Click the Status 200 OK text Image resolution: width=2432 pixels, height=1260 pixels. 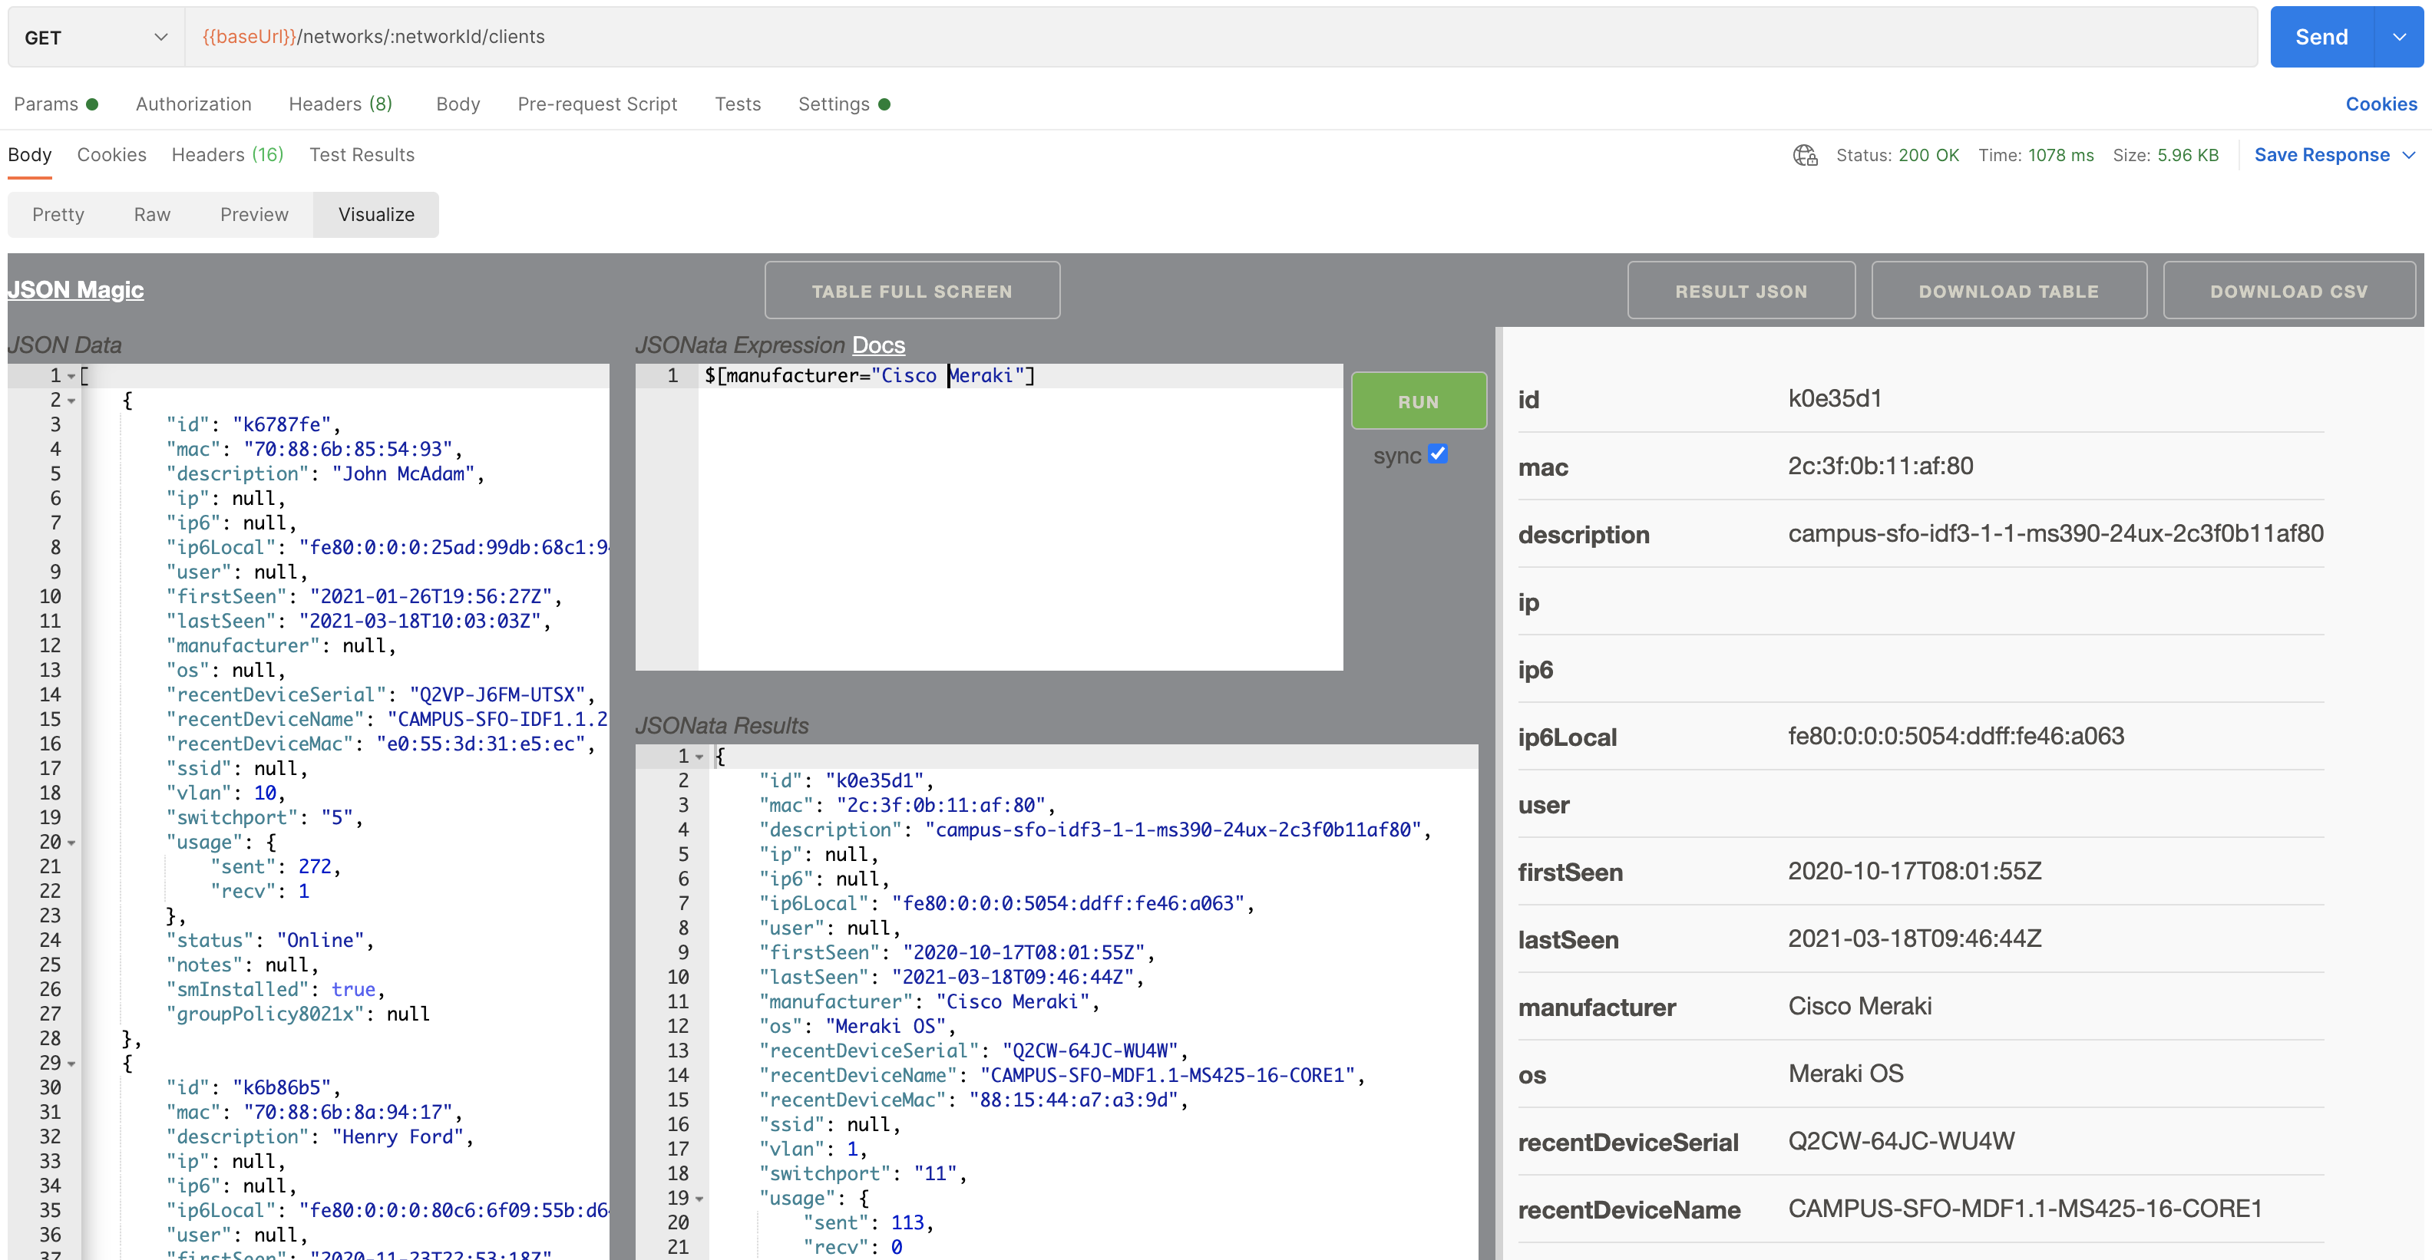point(1897,155)
